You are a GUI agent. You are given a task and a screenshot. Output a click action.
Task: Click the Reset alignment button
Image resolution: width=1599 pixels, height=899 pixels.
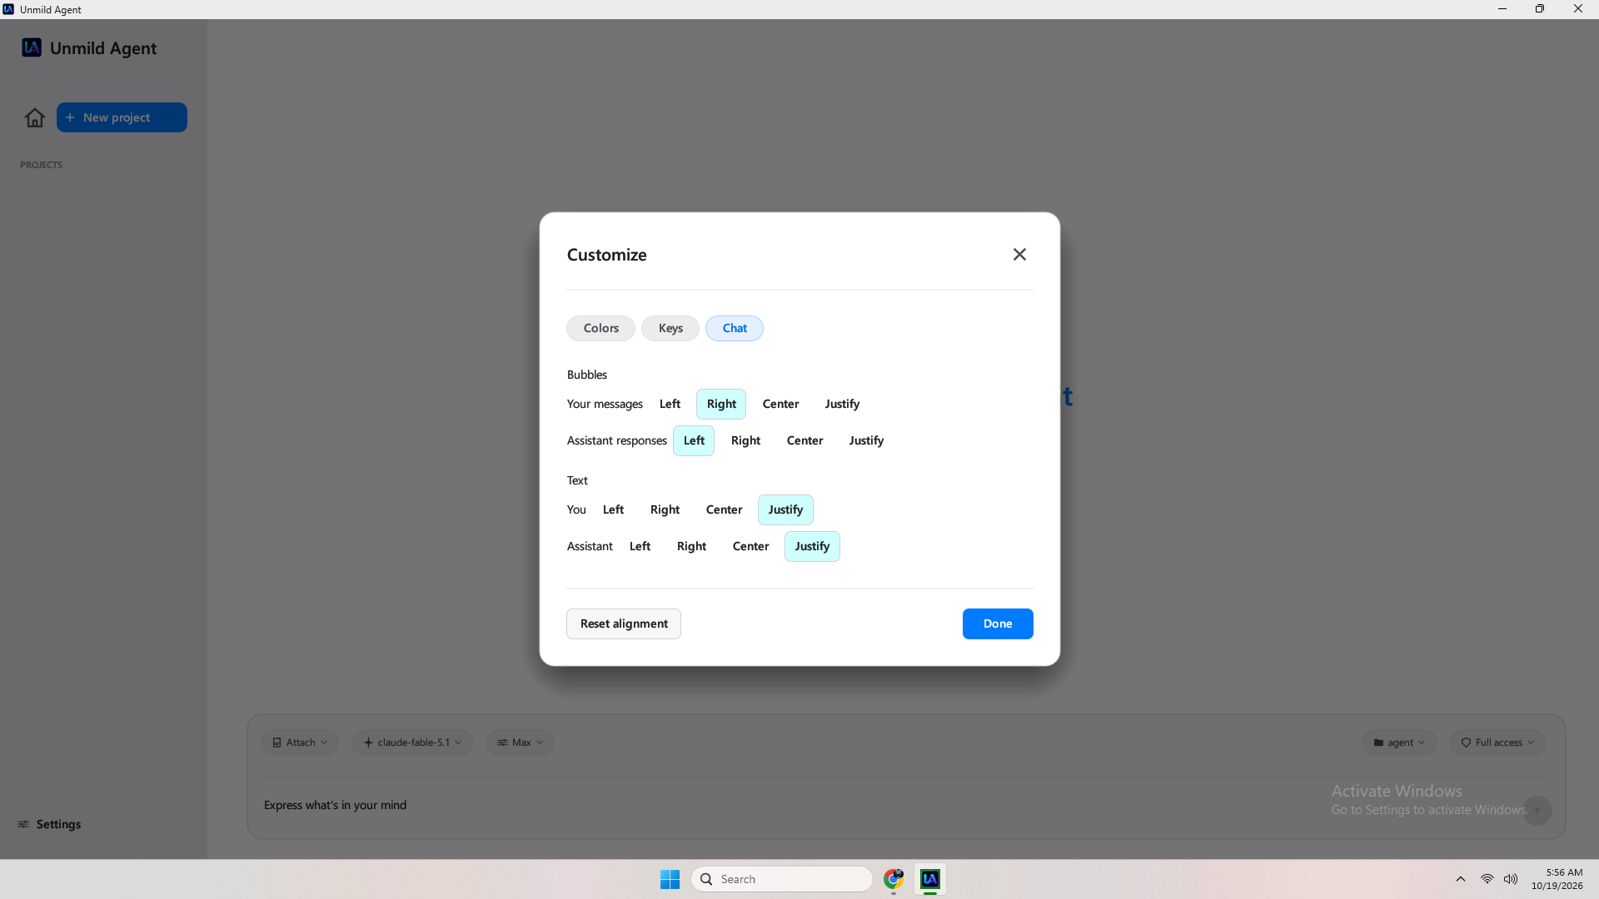624,623
